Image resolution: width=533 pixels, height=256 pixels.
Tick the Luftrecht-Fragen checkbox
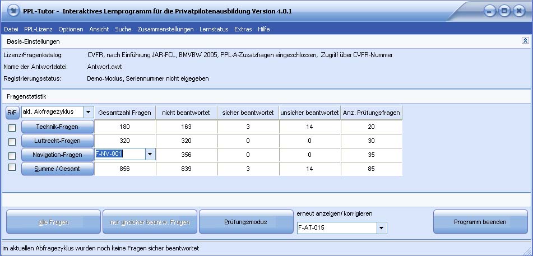(x=12, y=141)
